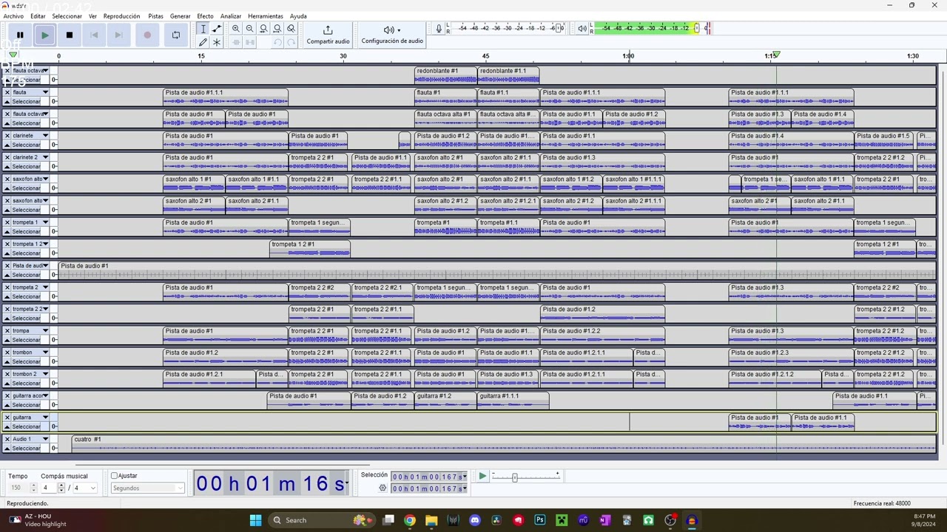This screenshot has width=947, height=532.
Task: Close the Audio 1 track with X
Action: pyautogui.click(x=7, y=439)
